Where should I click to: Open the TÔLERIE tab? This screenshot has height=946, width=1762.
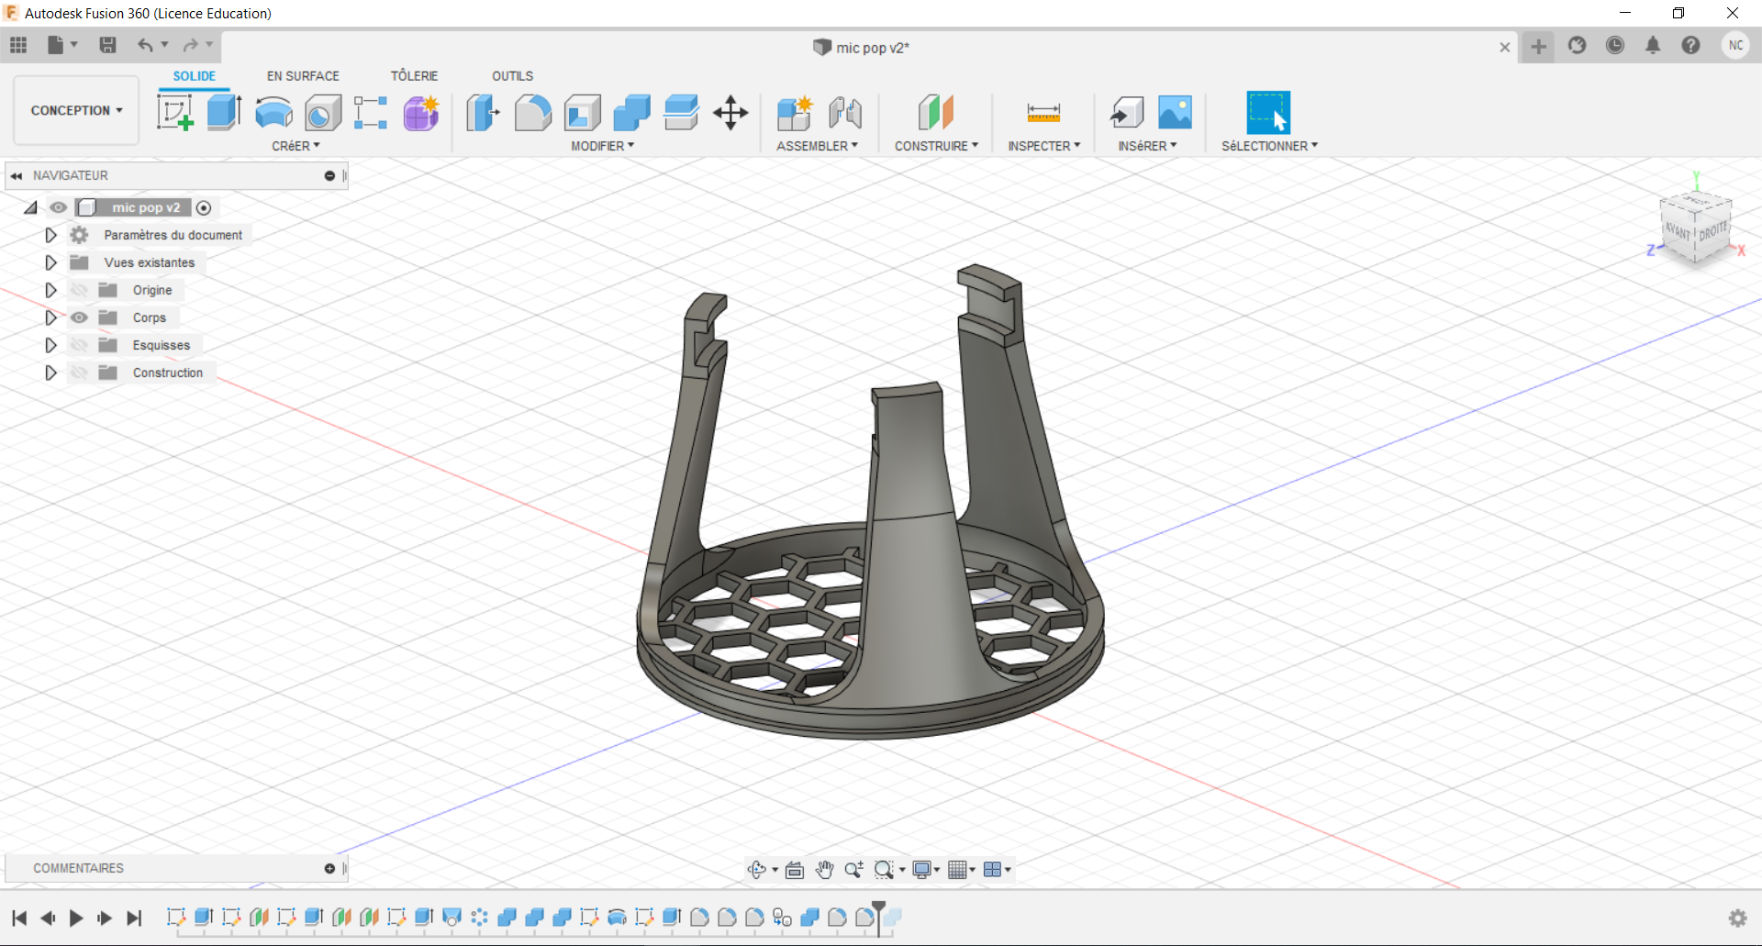coord(414,76)
